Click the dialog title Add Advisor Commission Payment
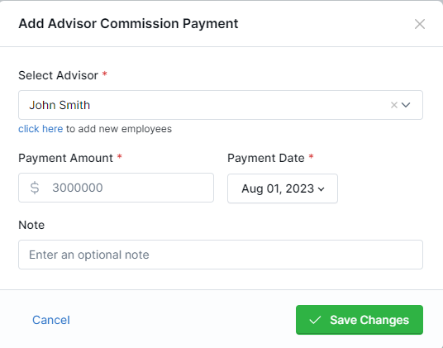Viewport: 443px width, 348px height. 128,24
